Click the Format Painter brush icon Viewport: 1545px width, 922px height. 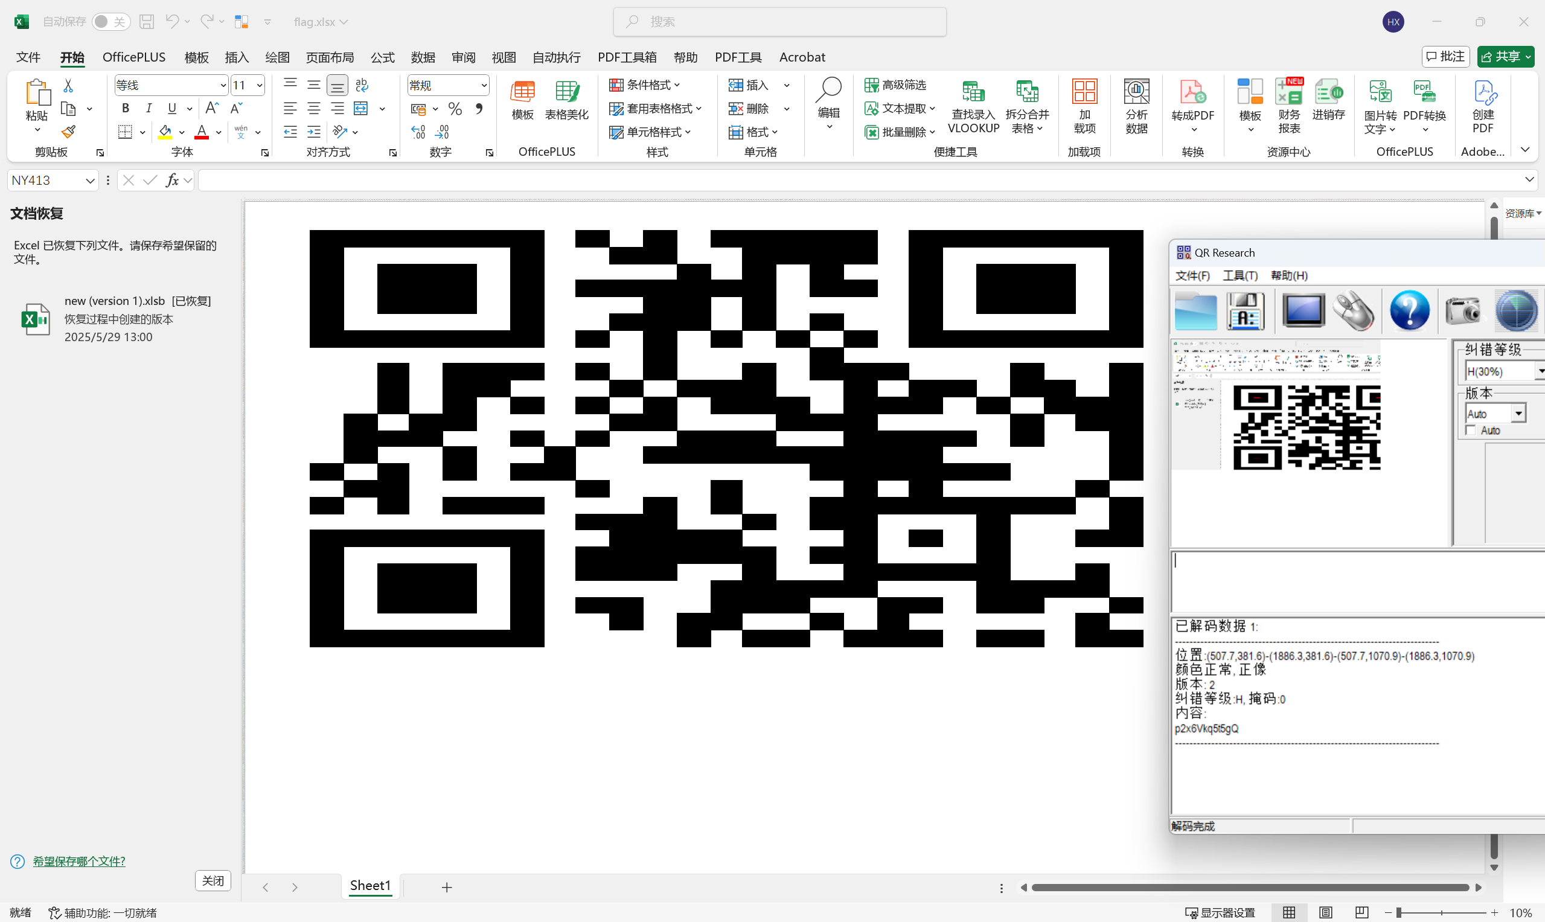(x=68, y=132)
